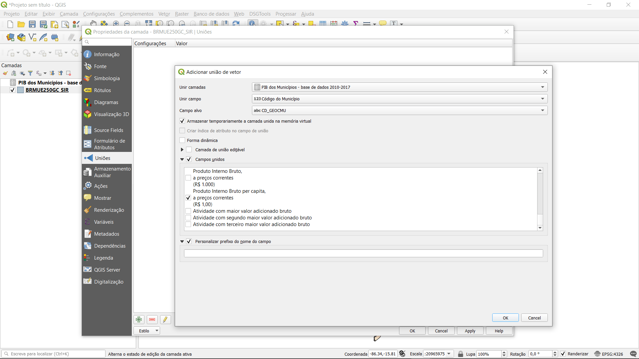Click the green add new join icon
The image size is (639, 359).
(x=139, y=319)
